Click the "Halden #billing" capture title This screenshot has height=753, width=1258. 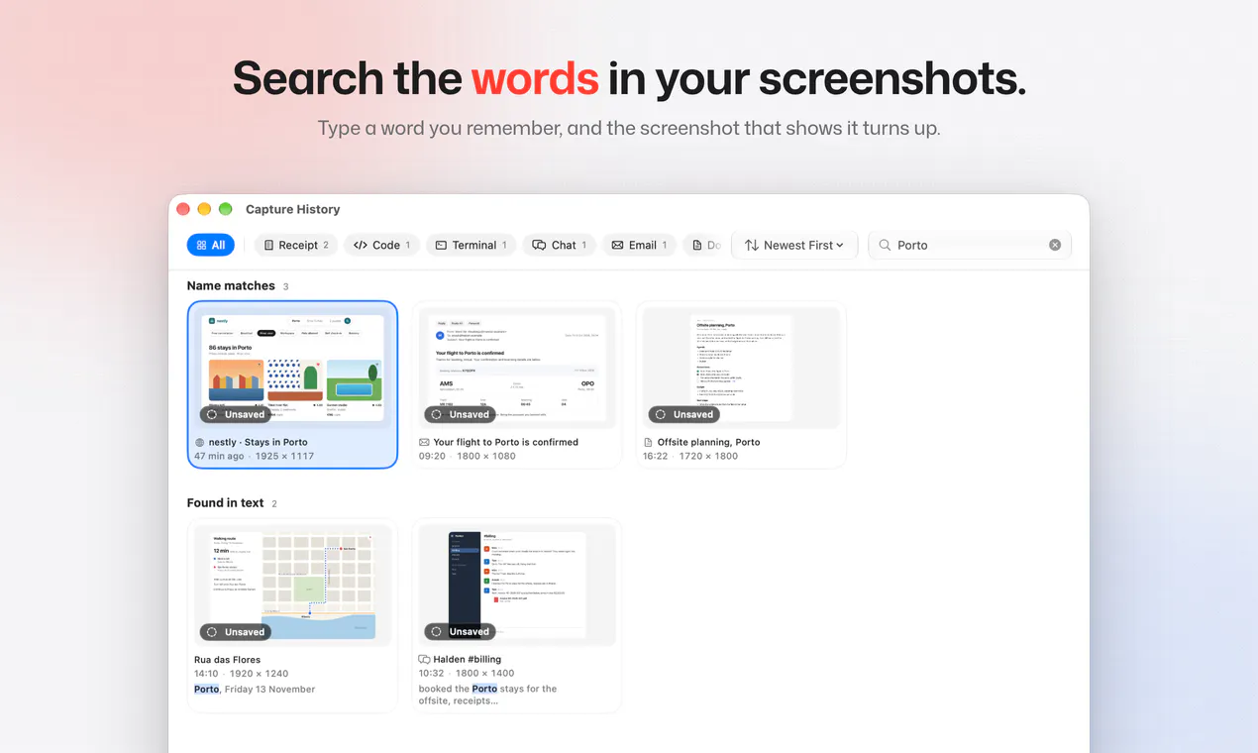coord(468,659)
